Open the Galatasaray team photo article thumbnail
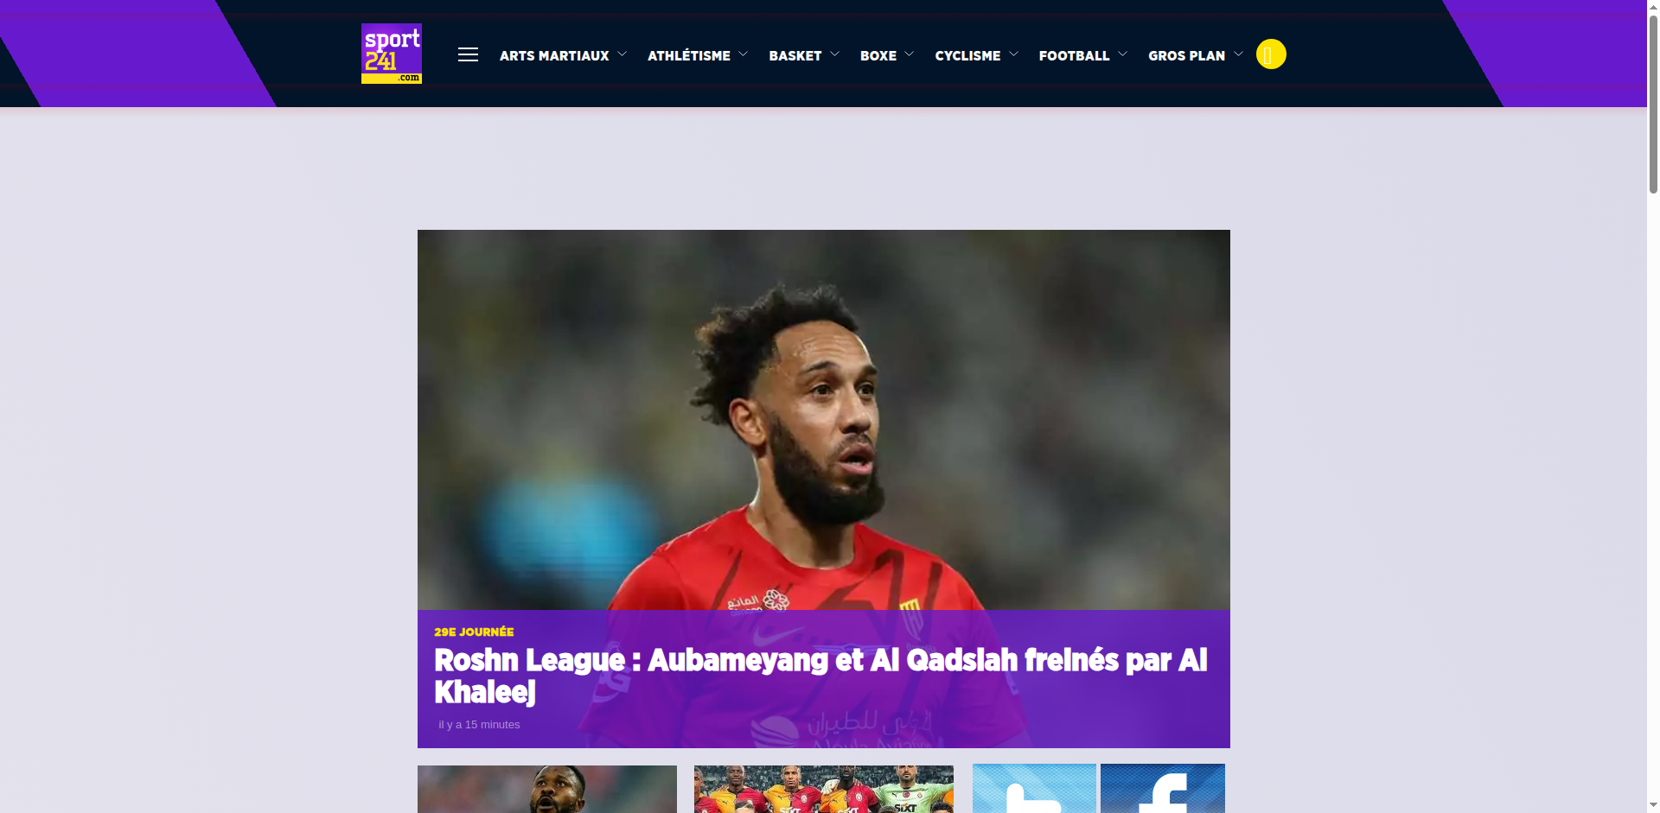The width and height of the screenshot is (1660, 813). [x=823, y=789]
